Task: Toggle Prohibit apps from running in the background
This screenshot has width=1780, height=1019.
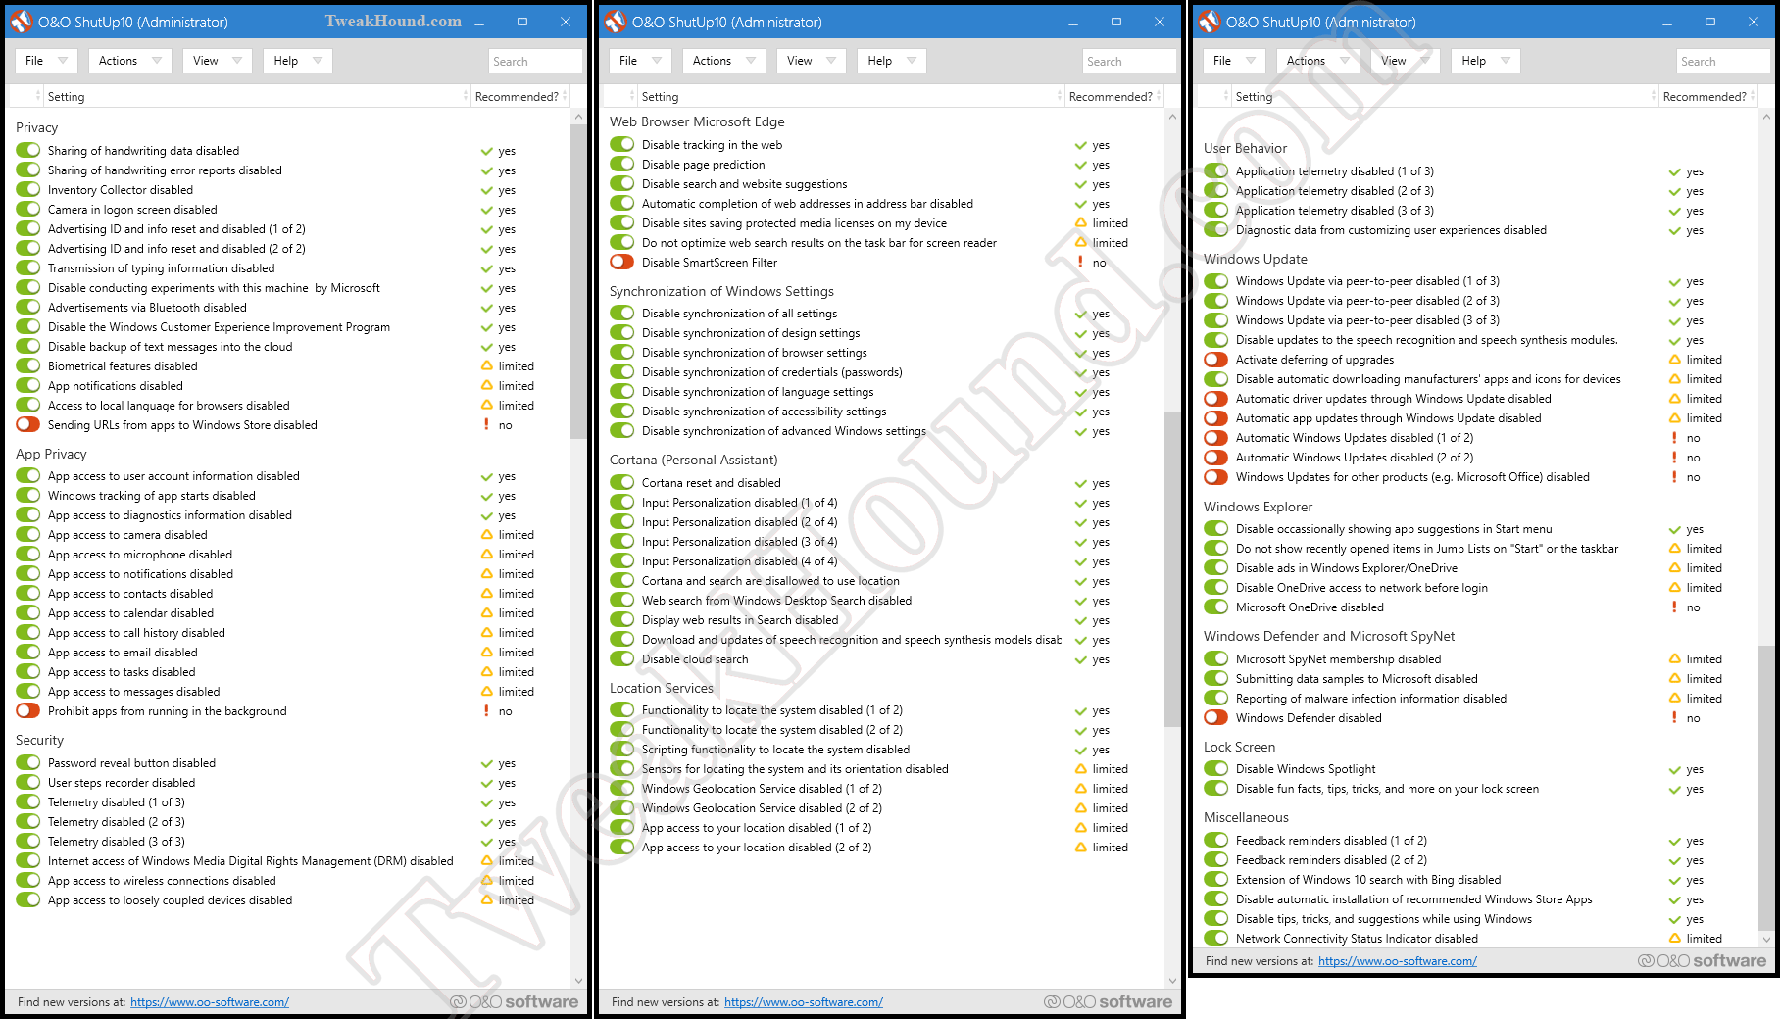Action: click(x=28, y=710)
